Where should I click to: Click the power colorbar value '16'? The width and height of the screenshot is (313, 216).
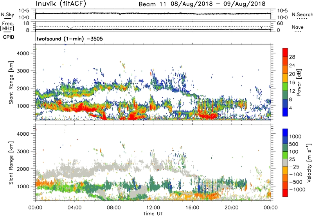click(292, 83)
